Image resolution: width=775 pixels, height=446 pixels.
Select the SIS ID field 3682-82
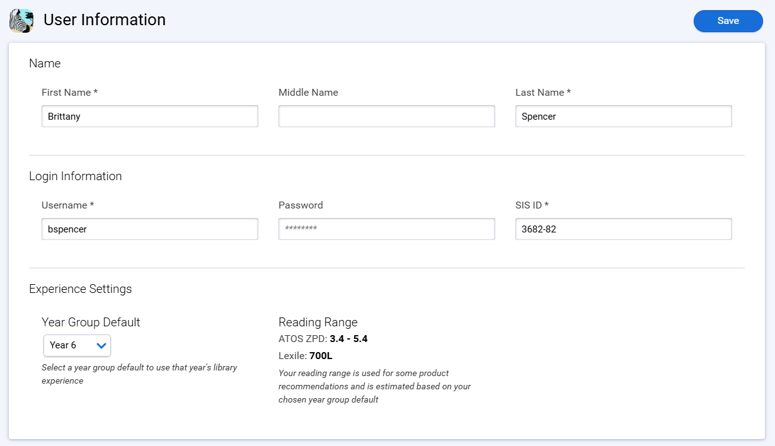[624, 229]
